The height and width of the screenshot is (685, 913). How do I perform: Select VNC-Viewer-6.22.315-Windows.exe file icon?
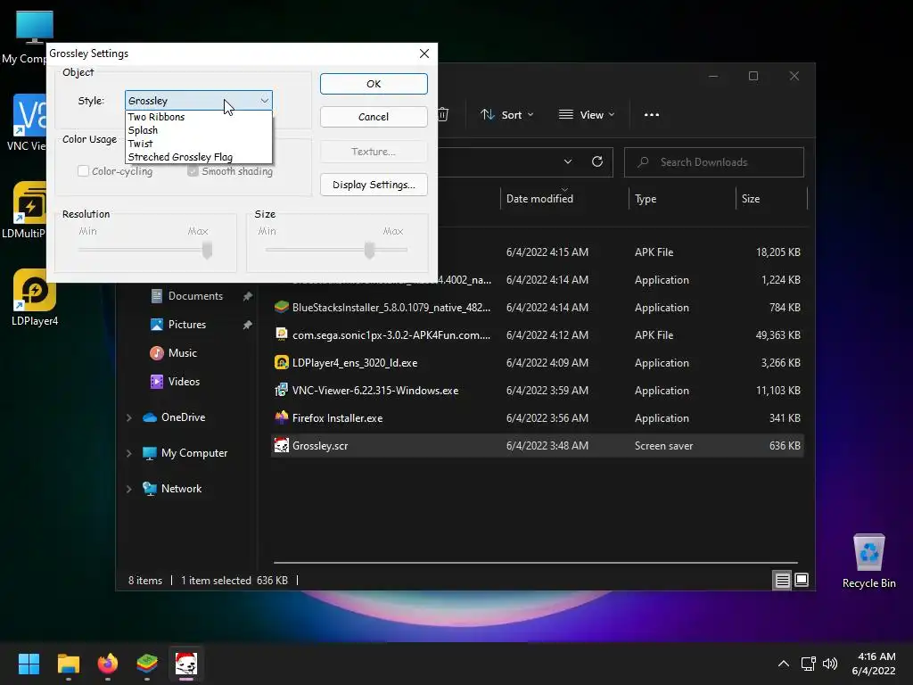tap(281, 390)
